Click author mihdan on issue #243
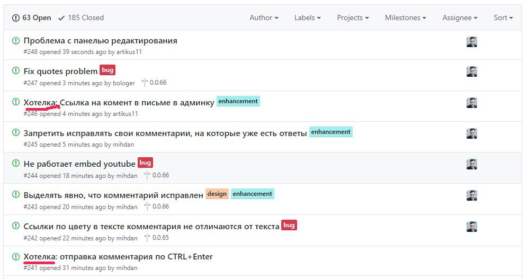528x279 pixels. (x=127, y=207)
